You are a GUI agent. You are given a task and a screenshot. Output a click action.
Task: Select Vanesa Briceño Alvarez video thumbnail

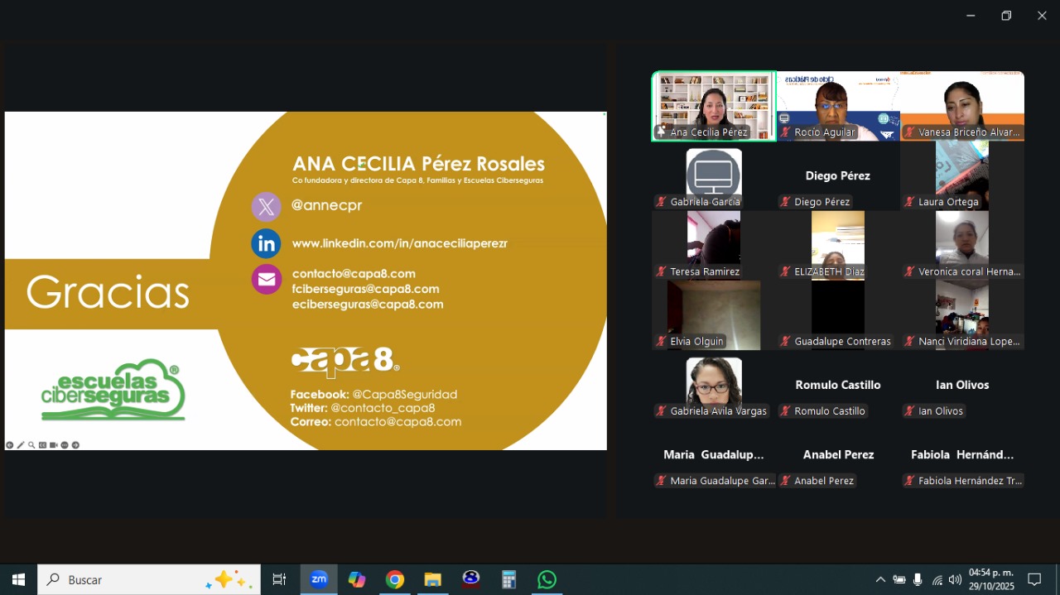coord(962,106)
